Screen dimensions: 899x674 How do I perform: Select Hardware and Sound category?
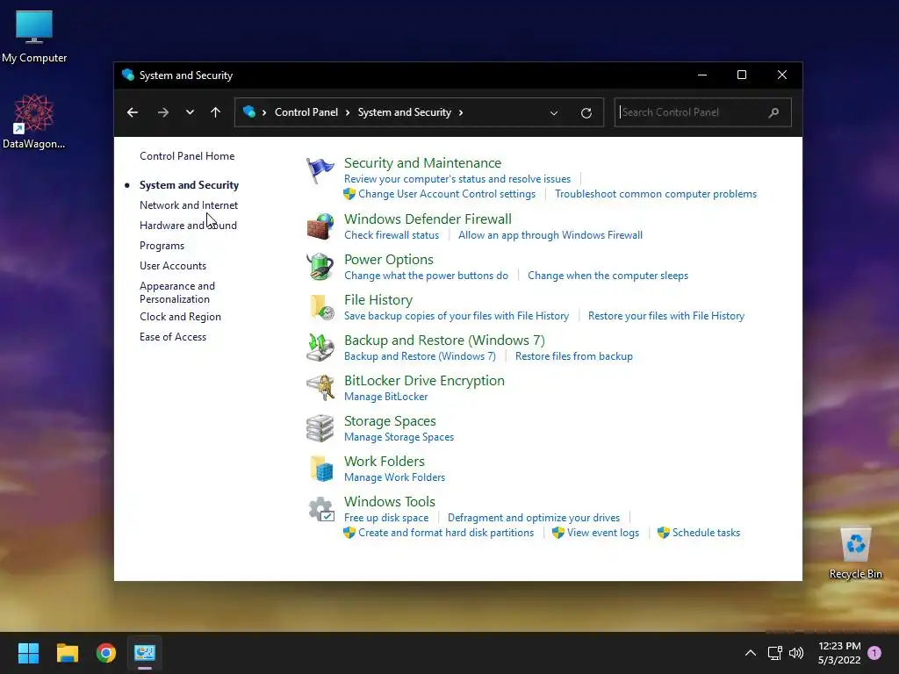coord(188,226)
